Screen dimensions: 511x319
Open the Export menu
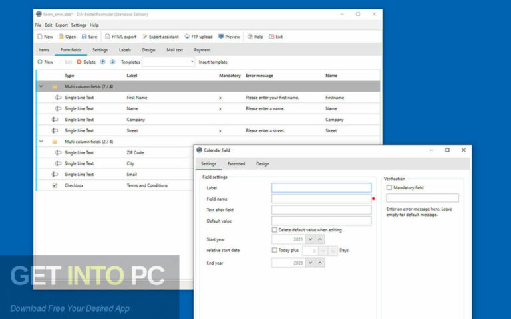pos(62,25)
